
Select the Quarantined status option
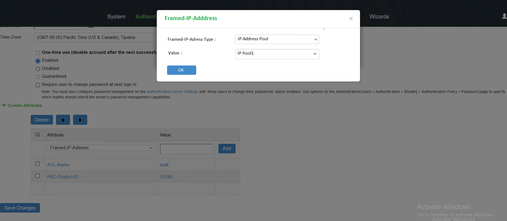point(38,77)
